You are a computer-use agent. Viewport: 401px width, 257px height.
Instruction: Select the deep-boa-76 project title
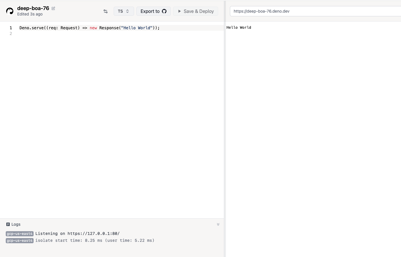click(x=33, y=8)
